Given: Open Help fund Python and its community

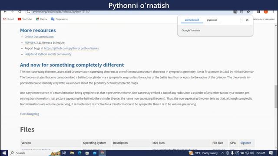Looking at the screenshot, I should point(48,54).
